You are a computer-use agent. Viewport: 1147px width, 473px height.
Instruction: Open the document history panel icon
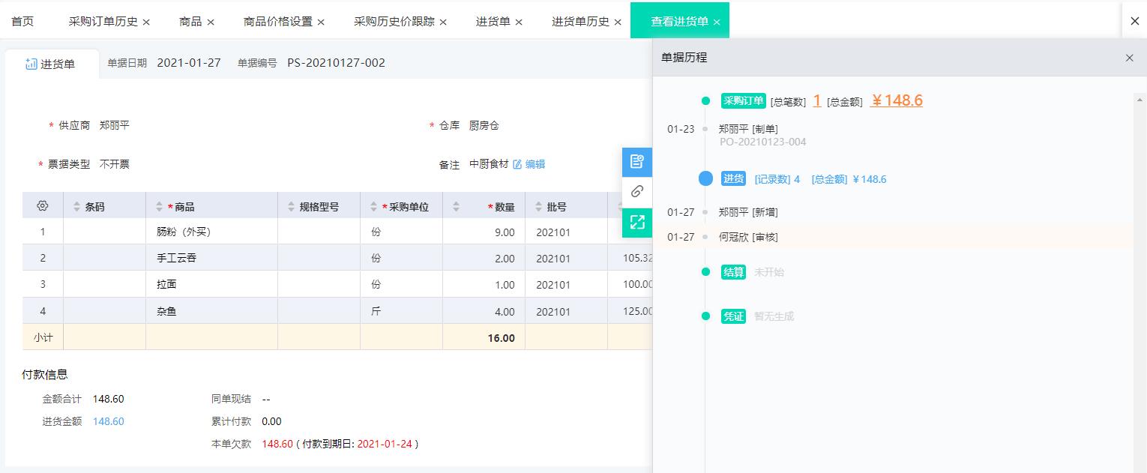636,161
